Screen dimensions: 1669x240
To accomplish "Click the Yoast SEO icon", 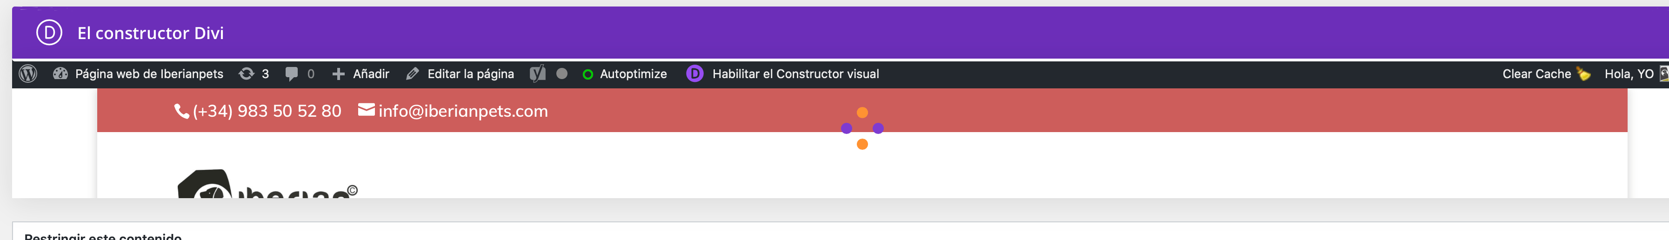I will (538, 74).
